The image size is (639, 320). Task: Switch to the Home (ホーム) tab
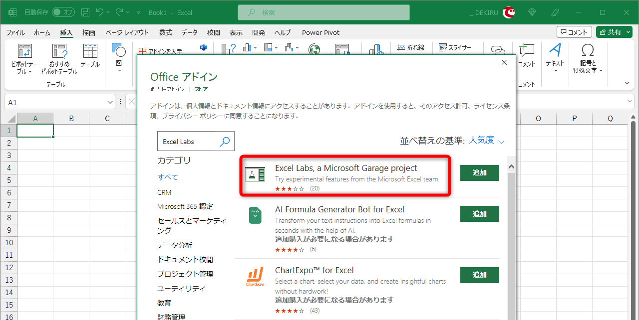point(42,32)
